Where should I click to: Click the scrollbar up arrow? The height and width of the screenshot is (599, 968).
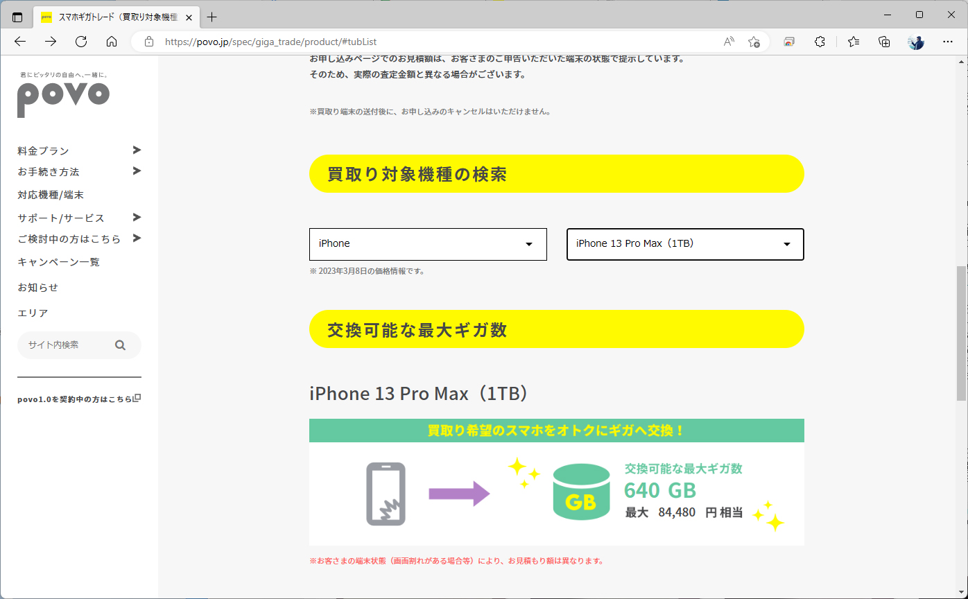(x=961, y=62)
